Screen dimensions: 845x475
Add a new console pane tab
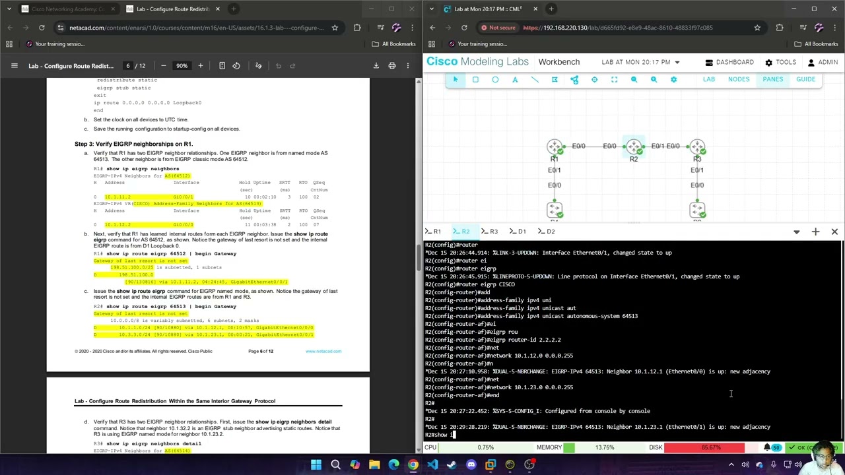815,232
